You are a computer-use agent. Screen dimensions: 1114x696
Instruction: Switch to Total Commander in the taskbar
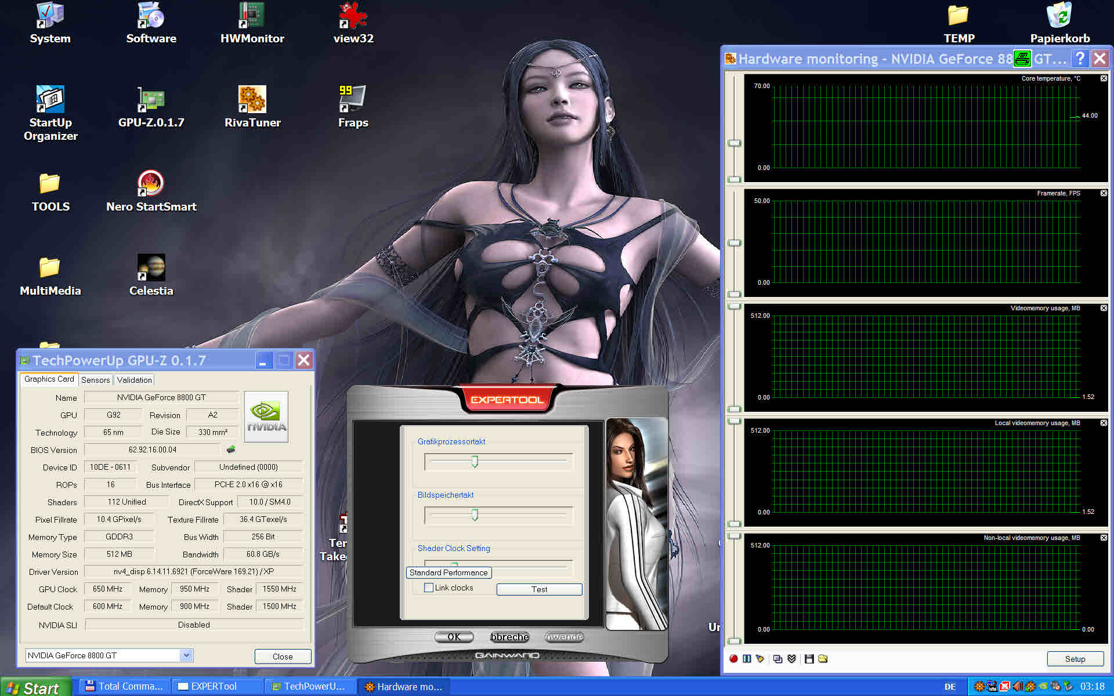click(124, 686)
